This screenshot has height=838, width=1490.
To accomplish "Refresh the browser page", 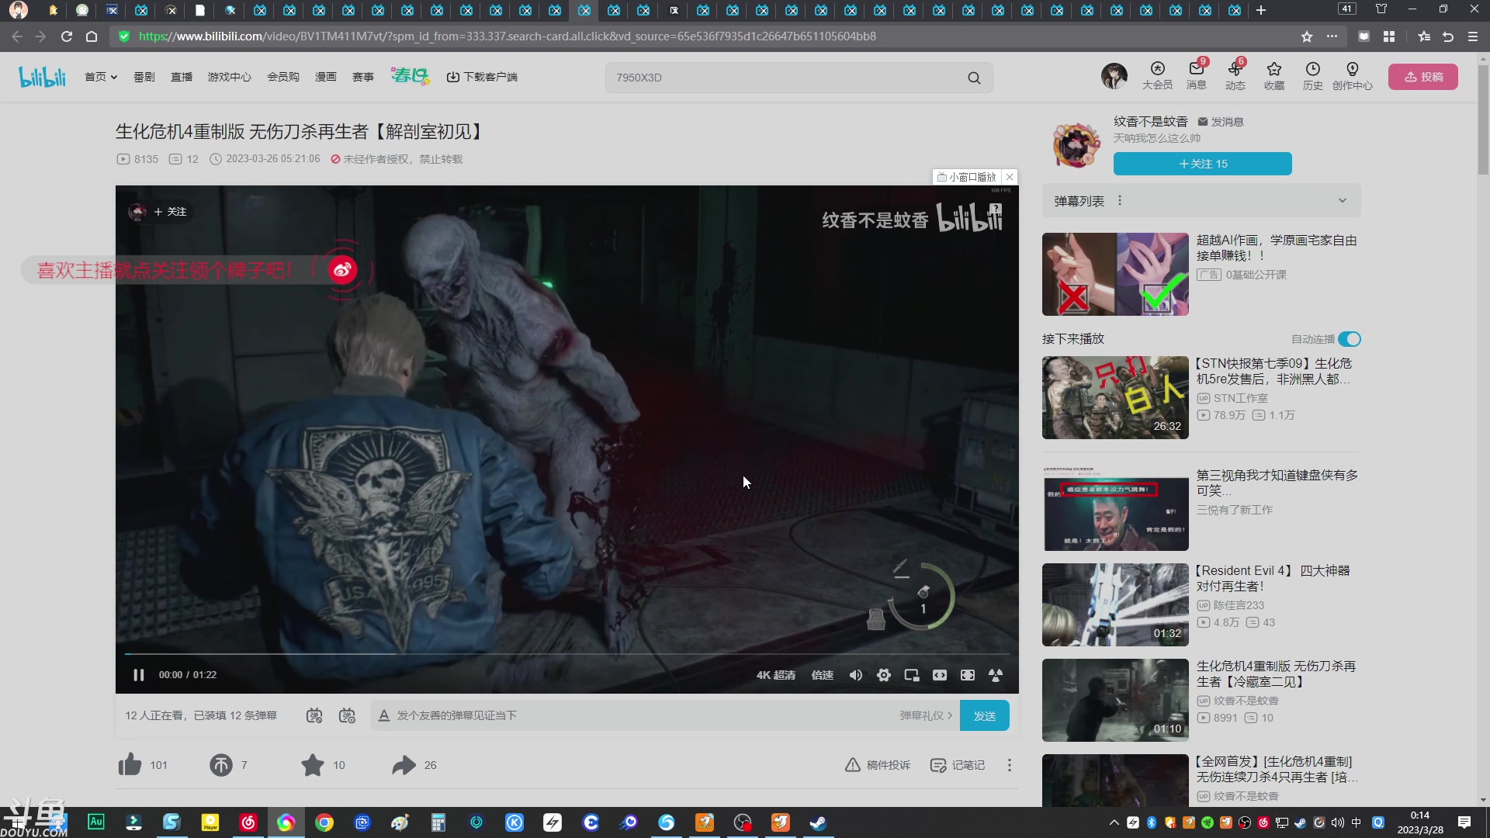I will [67, 36].
